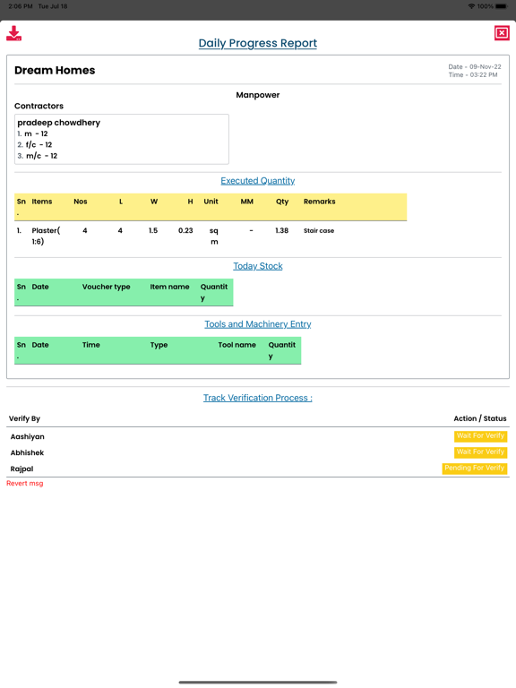This screenshot has width=516, height=688.
Task: Select the Contractors label
Action: click(39, 107)
